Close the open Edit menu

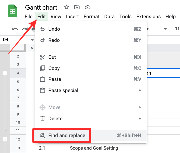tap(42, 16)
